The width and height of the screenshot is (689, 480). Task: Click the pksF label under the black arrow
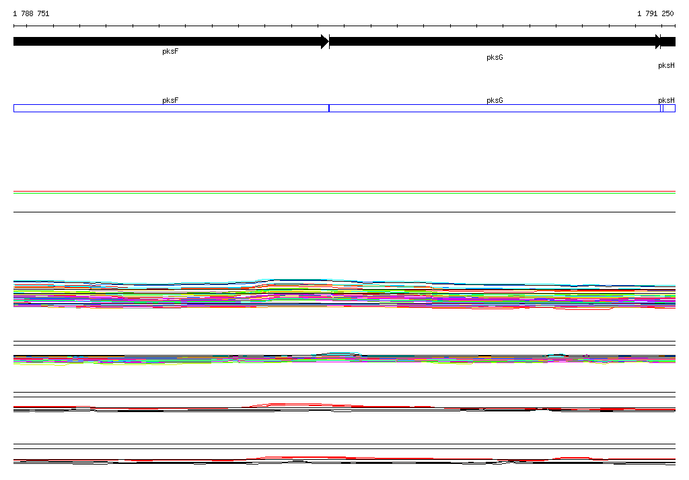170,51
